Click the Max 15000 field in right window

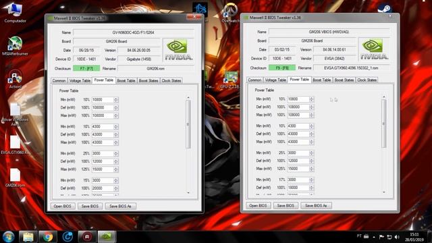298,169
